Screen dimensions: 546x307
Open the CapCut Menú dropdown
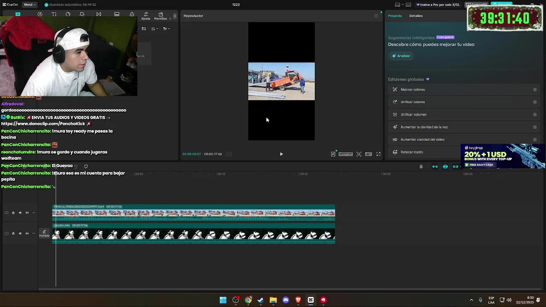29,5
